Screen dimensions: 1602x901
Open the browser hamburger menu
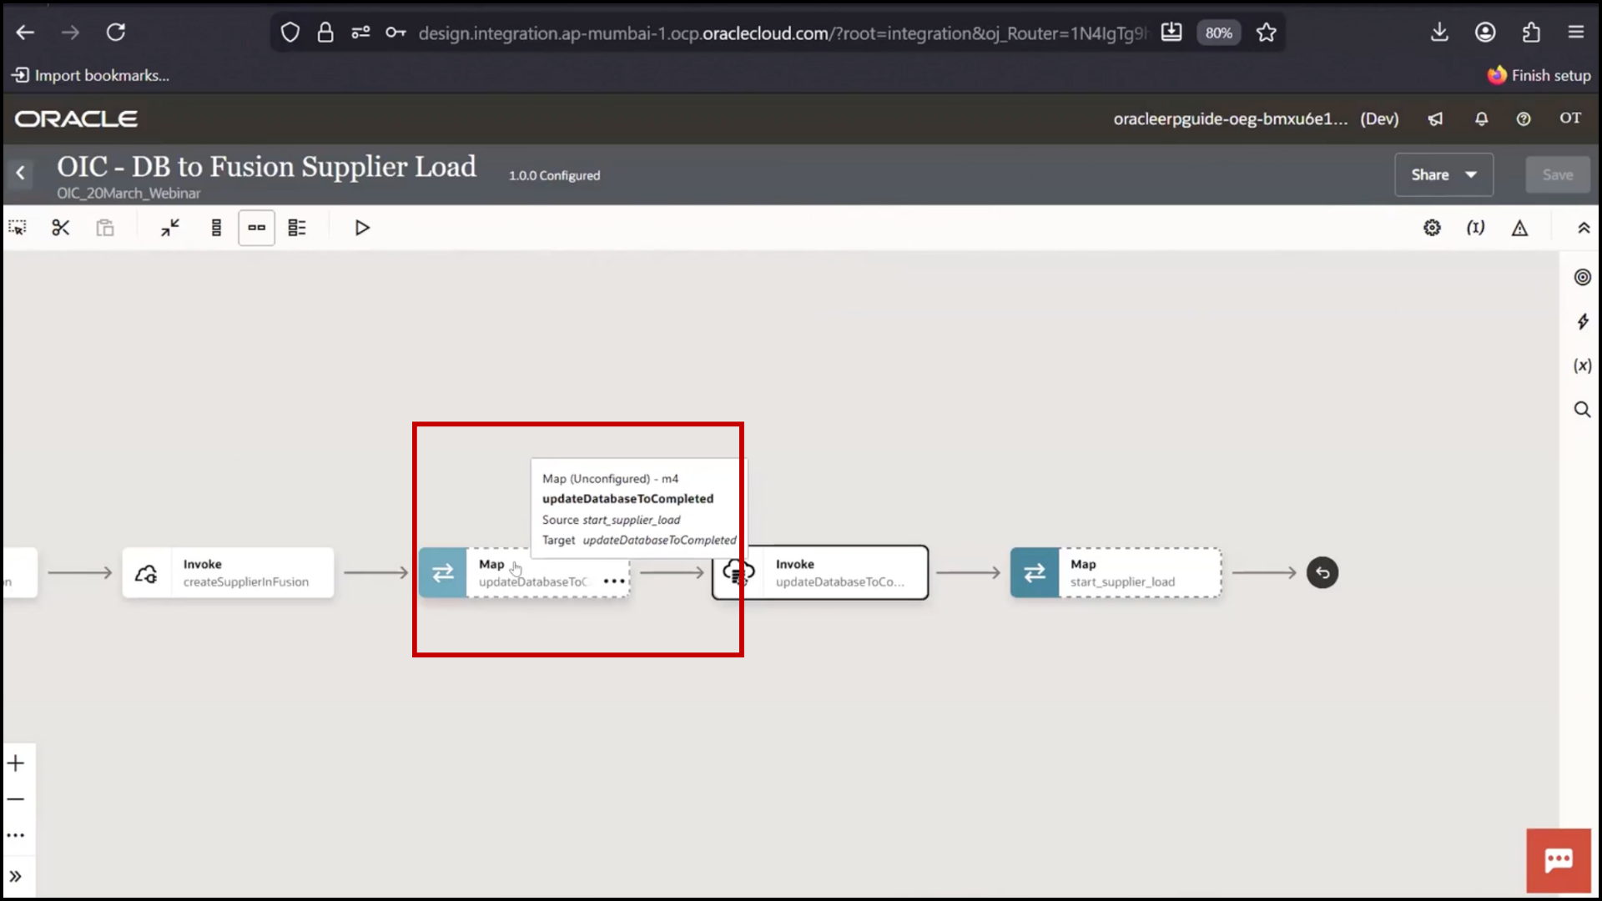coord(1576,33)
